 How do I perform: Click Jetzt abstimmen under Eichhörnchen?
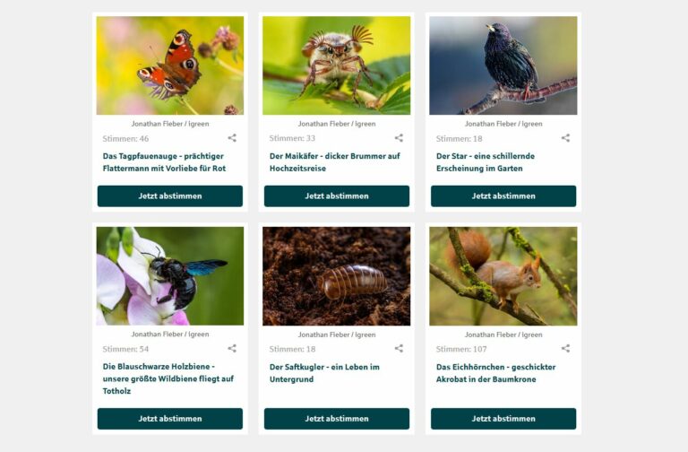(503, 419)
